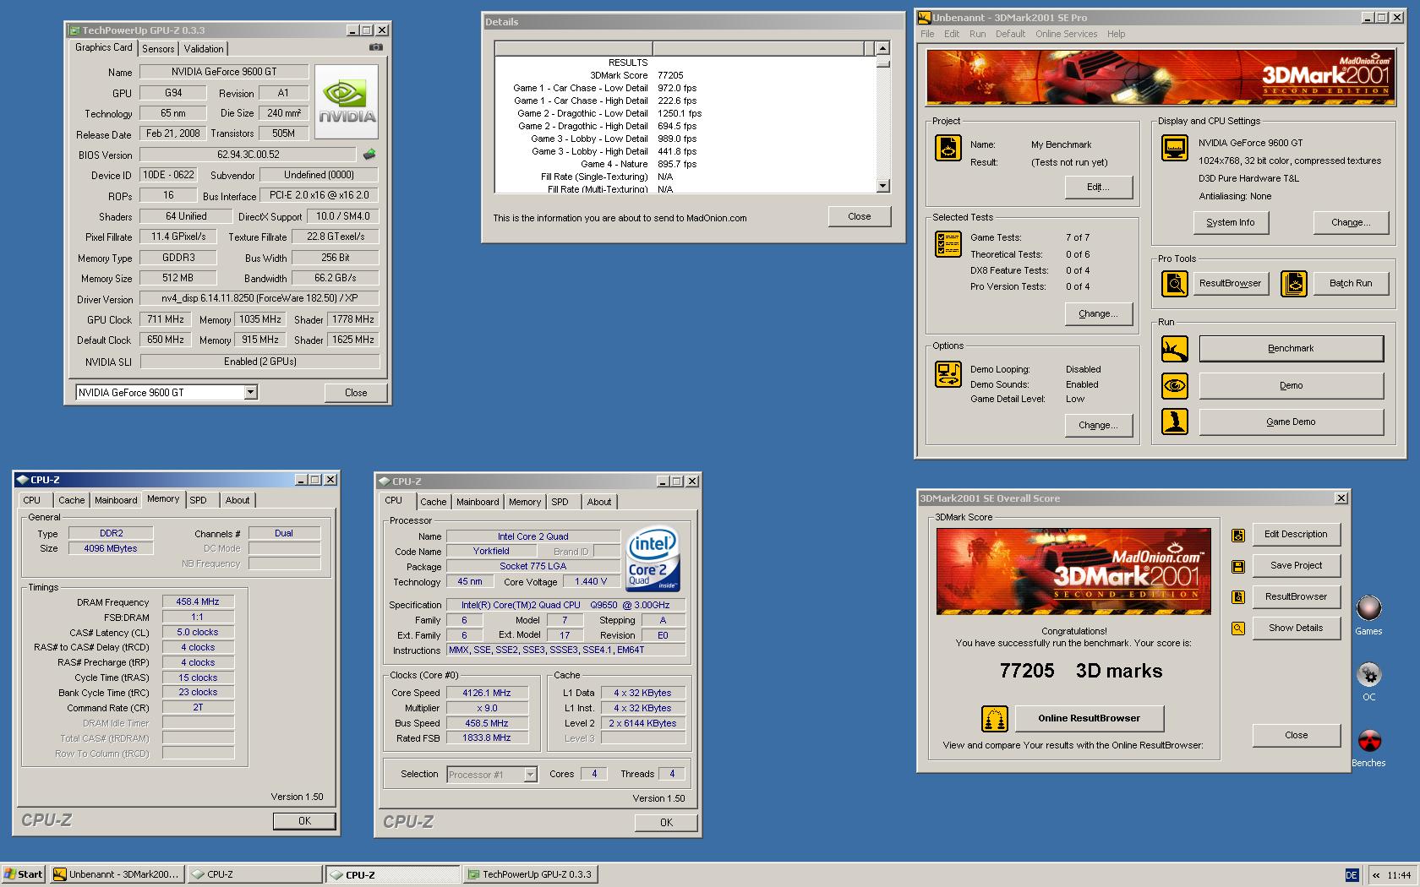The width and height of the screenshot is (1420, 887).
Task: Click the Details list scroll-down arrow
Action: 882,186
